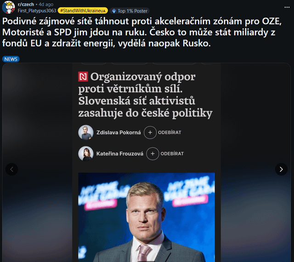Image resolution: width=294 pixels, height=262 pixels.
Task: Open Zdislava Pokorná author name
Action: (x=119, y=132)
